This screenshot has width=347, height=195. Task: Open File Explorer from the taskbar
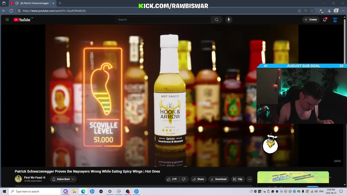point(74,191)
